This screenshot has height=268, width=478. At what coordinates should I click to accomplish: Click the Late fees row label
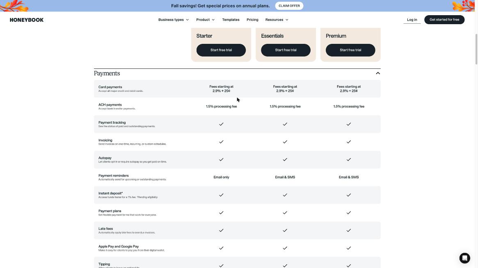[105, 229]
